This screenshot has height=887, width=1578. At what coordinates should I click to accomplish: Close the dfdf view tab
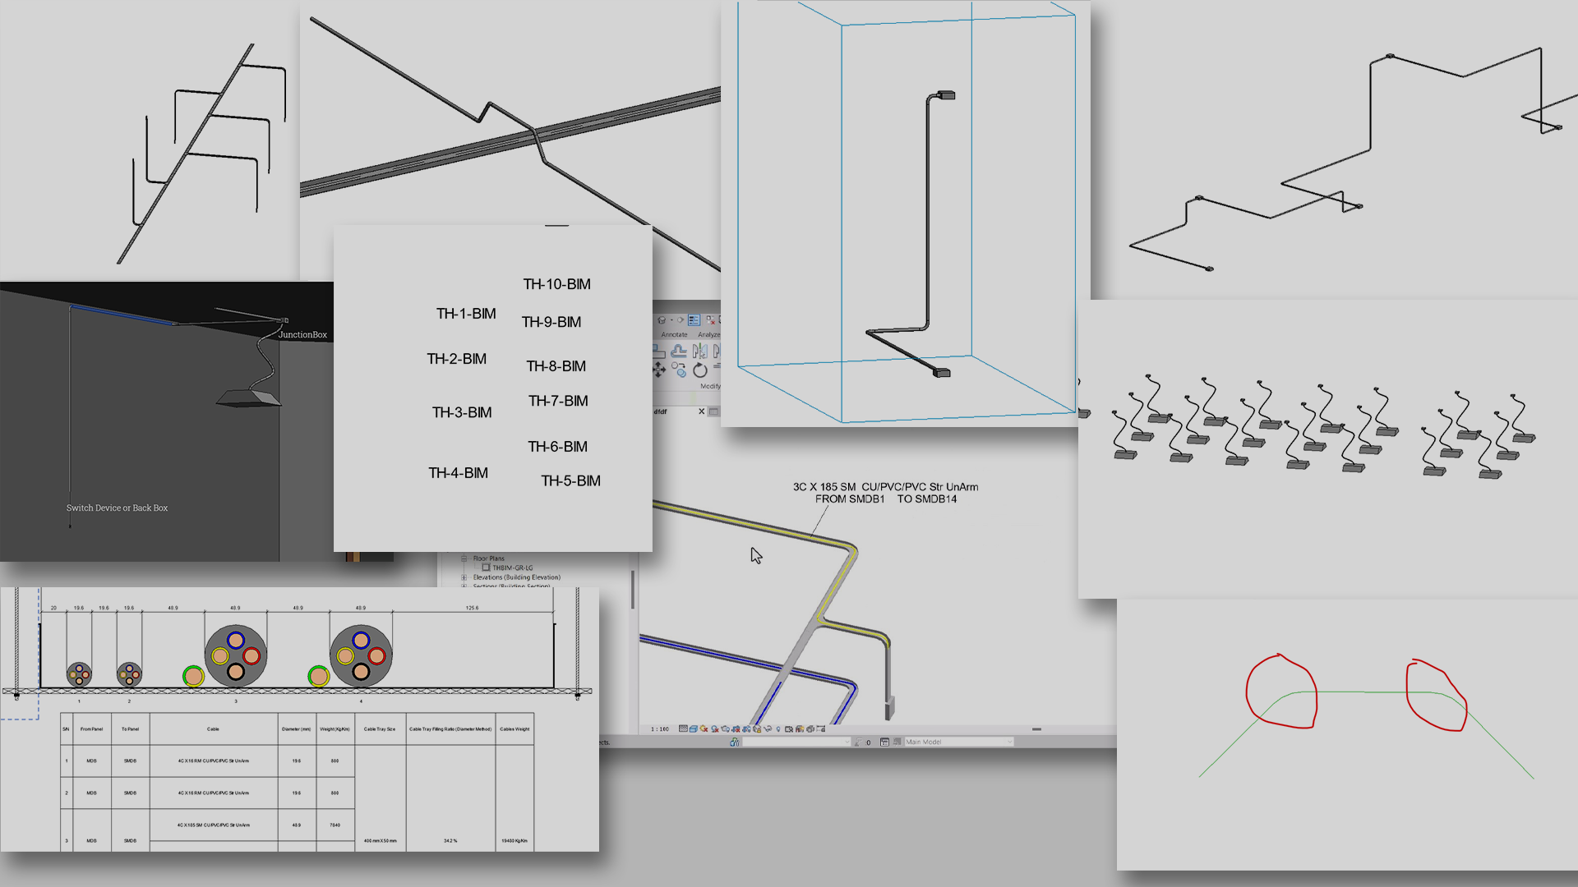(x=702, y=411)
